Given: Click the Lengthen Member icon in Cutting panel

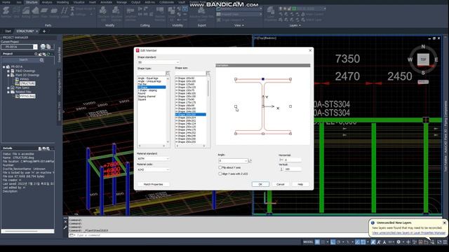Looking at the screenshot, I should [130, 13].
